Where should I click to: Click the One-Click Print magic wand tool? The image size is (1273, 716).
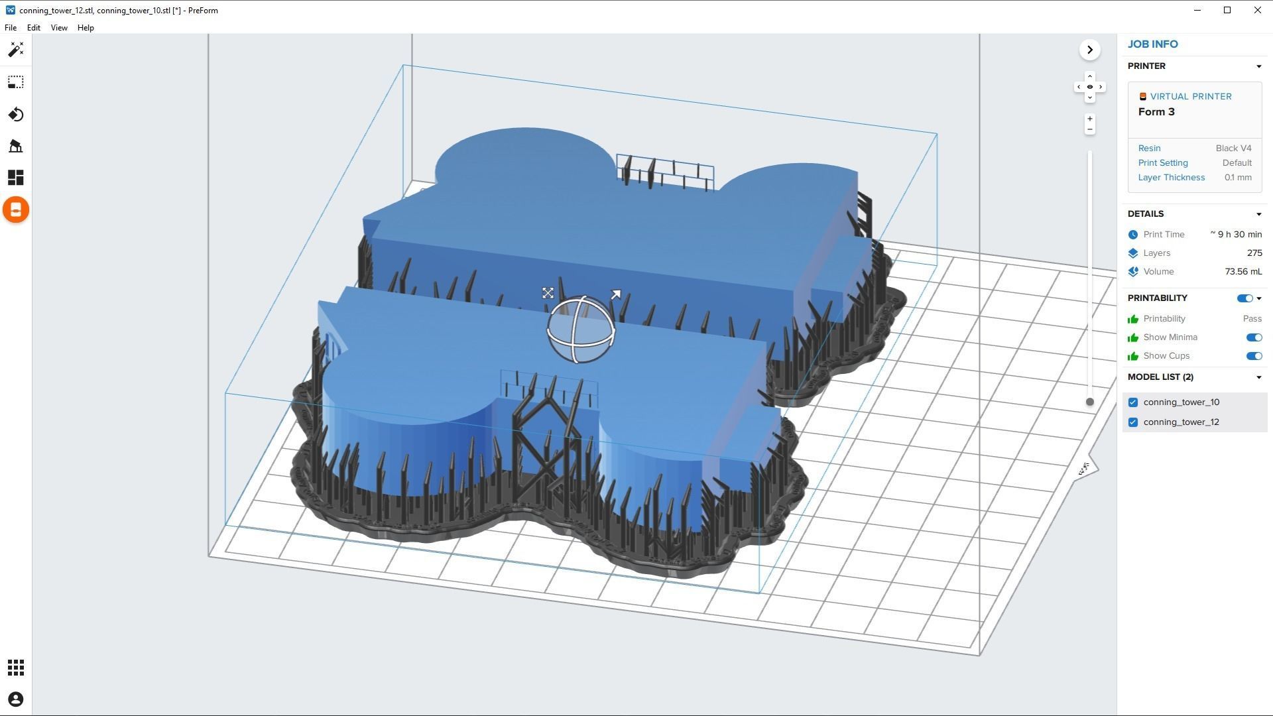click(x=16, y=50)
